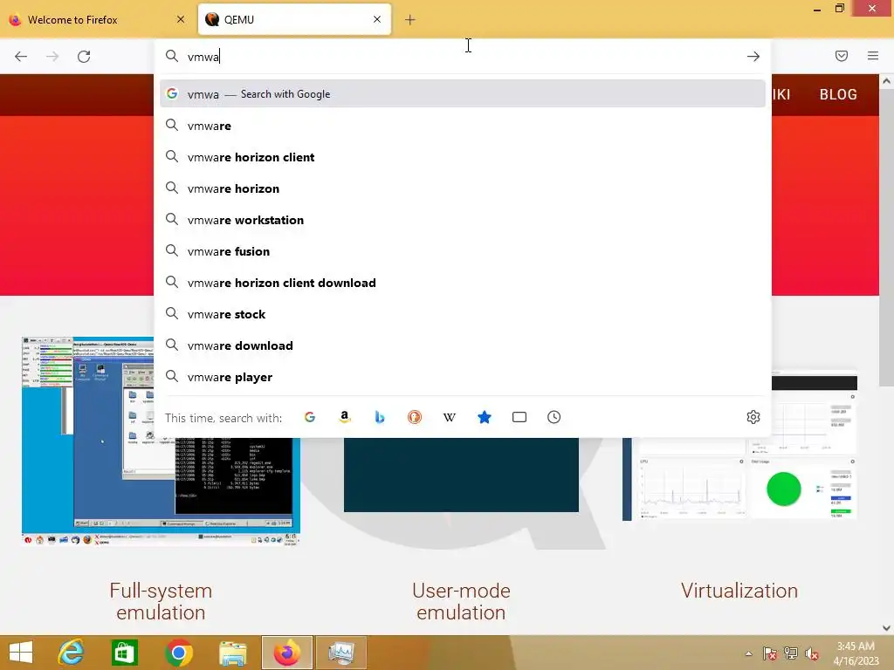
Task: Launch Google Chrome from taskbar
Action: pos(178,653)
